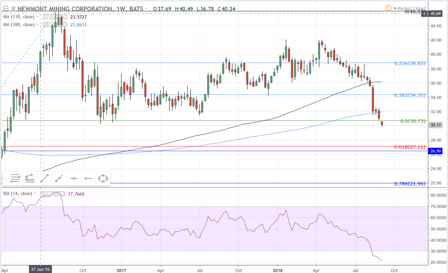
Task: Collapse the chart legend with minus box
Action: [5, 9]
